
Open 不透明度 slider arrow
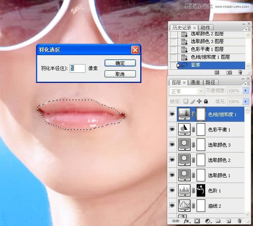246,91
